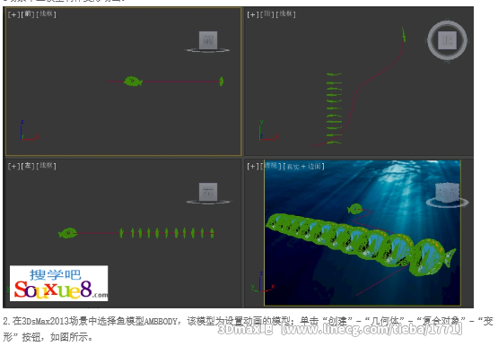This screenshot has width=498, height=346.
Task: Click the Left viewport view name label
Action: [28, 166]
